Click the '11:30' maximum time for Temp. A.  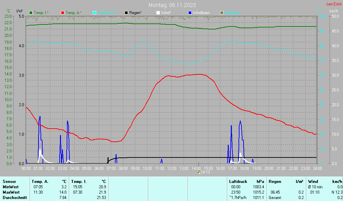(x=38, y=192)
